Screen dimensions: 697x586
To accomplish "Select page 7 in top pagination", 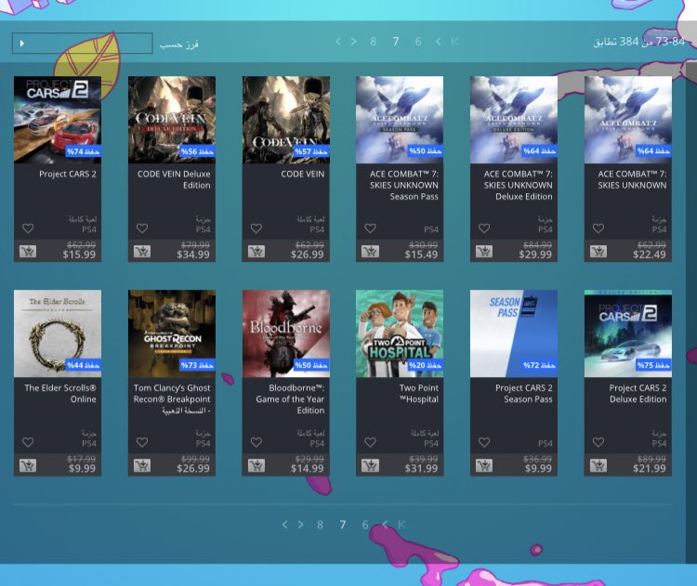I will coord(396,41).
